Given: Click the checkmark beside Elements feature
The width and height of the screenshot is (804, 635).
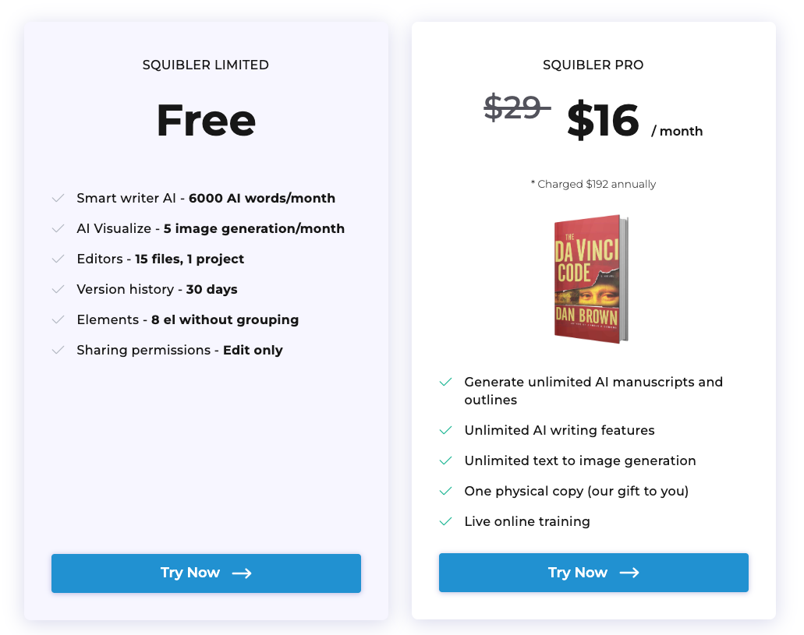Looking at the screenshot, I should point(58,320).
